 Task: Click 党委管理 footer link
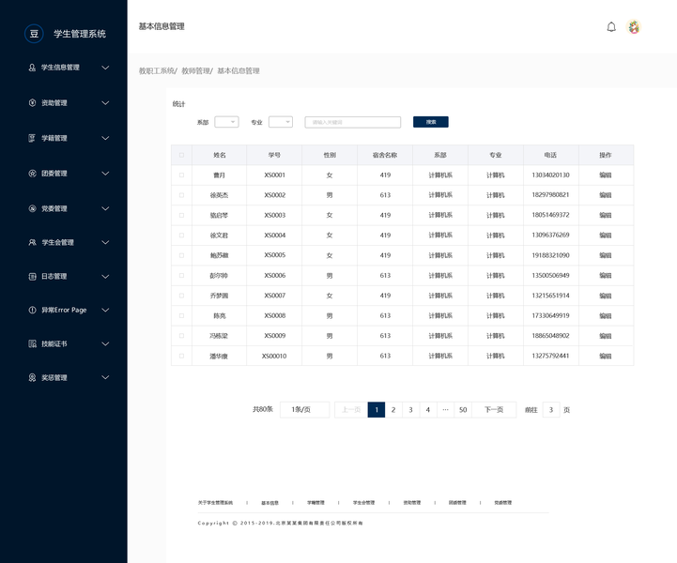pos(503,503)
